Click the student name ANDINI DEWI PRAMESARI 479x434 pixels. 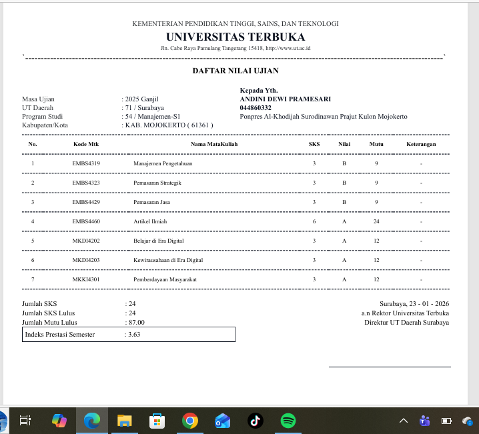coord(286,99)
